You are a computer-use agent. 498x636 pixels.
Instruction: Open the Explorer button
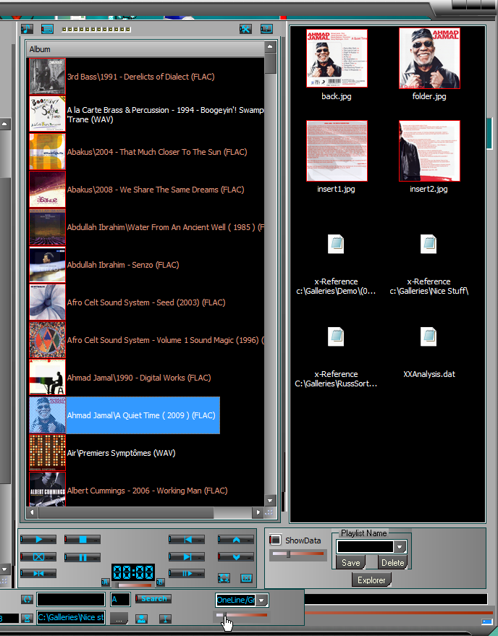tap(371, 580)
